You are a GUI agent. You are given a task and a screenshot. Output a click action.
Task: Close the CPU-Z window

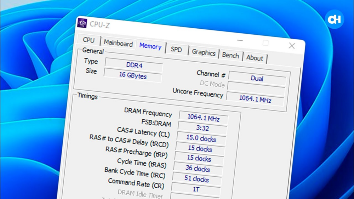(x=292, y=46)
